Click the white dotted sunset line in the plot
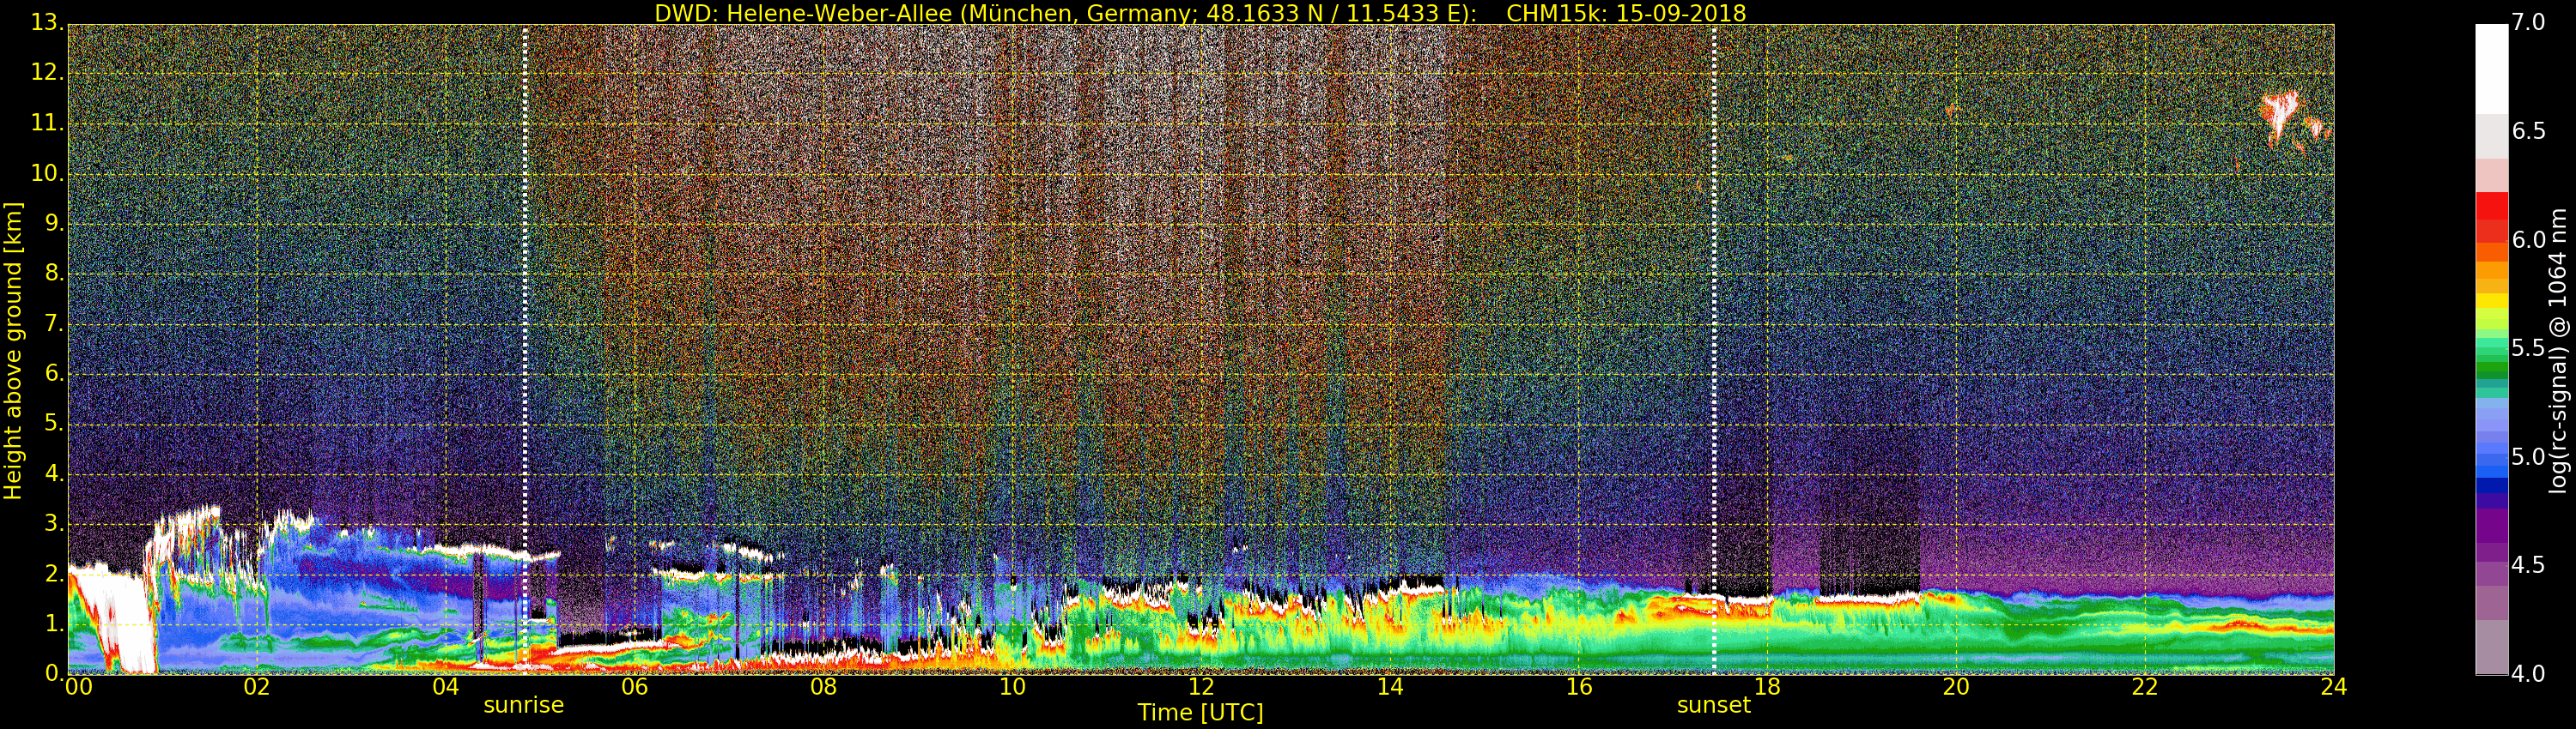 click(x=1714, y=299)
